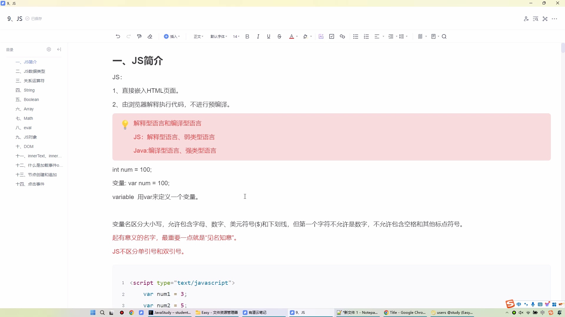
Task: Collapse the outline sidebar panel
Action: click(59, 49)
